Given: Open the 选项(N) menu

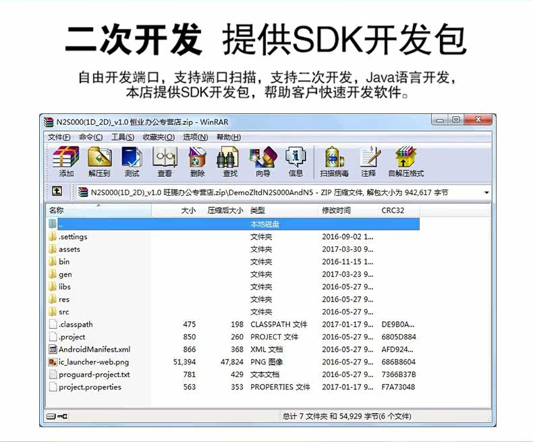Looking at the screenshot, I should tap(196, 138).
